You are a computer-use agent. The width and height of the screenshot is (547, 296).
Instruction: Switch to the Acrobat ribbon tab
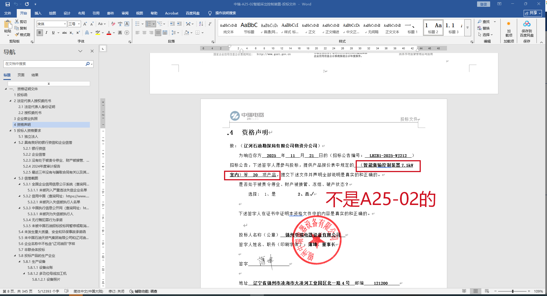(172, 13)
